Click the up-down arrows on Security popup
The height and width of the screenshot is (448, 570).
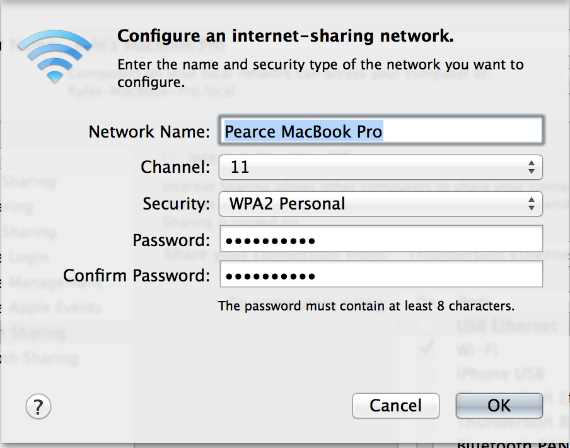pyautogui.click(x=531, y=204)
